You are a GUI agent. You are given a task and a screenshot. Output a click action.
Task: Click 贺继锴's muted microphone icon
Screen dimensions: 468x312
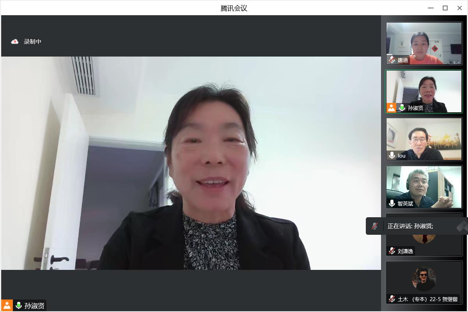(392, 299)
